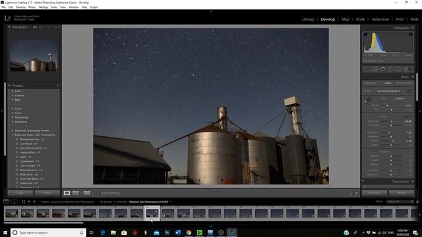422x237 pixels.
Task: Select the Radial Filter tool
Action: point(398,69)
